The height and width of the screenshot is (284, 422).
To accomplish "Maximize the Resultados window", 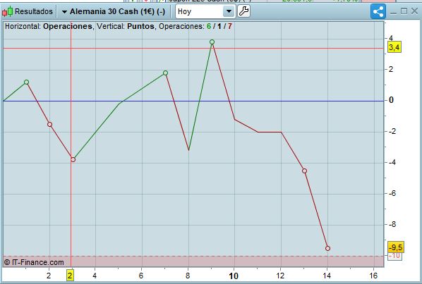I will pos(404,11).
